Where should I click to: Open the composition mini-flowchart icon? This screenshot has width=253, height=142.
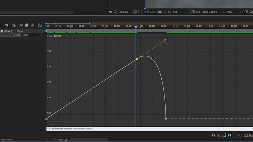6,25
